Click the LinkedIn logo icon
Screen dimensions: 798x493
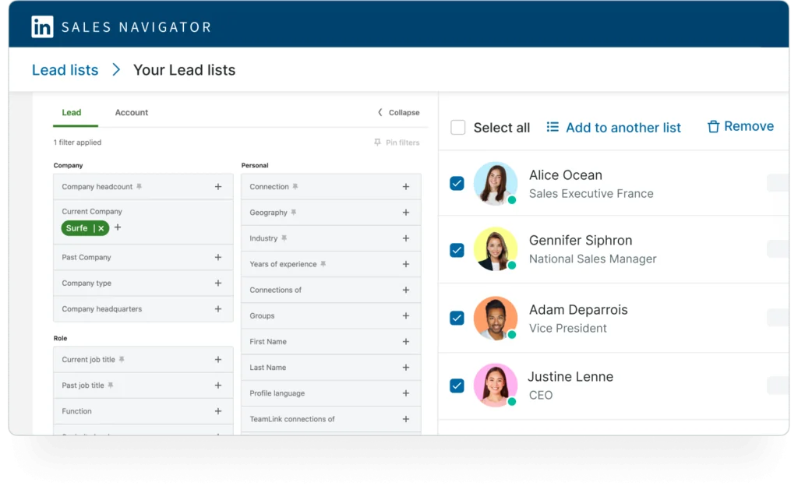42,26
